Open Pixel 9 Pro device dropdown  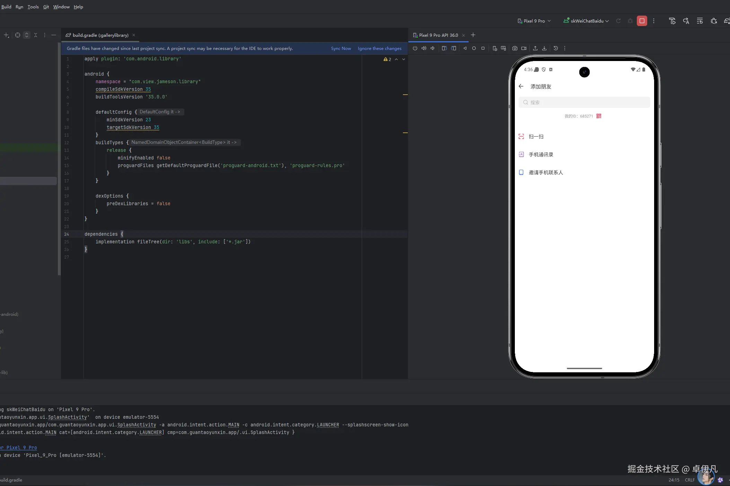coord(534,21)
